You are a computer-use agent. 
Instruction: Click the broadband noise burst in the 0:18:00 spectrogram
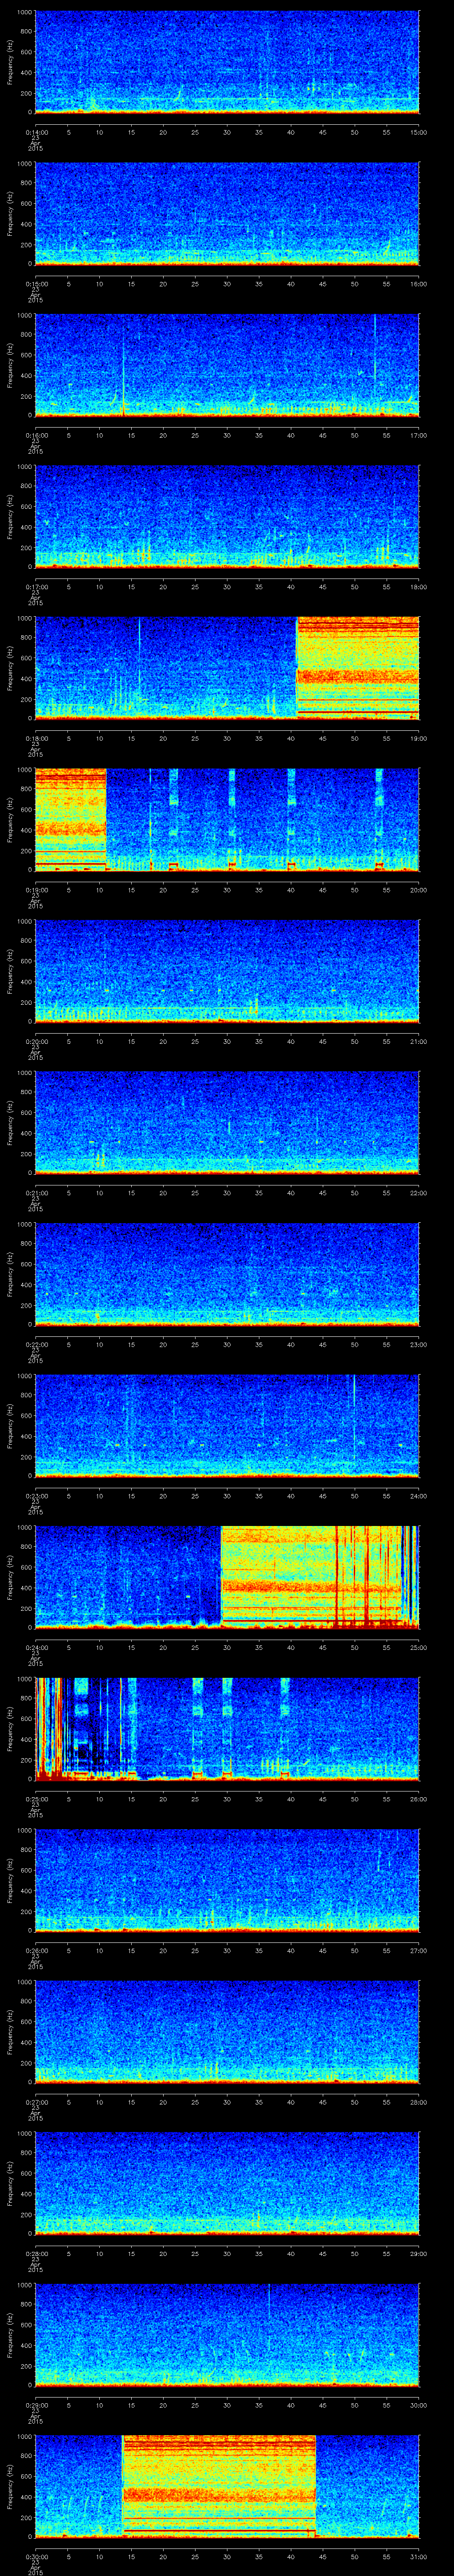(x=358, y=668)
